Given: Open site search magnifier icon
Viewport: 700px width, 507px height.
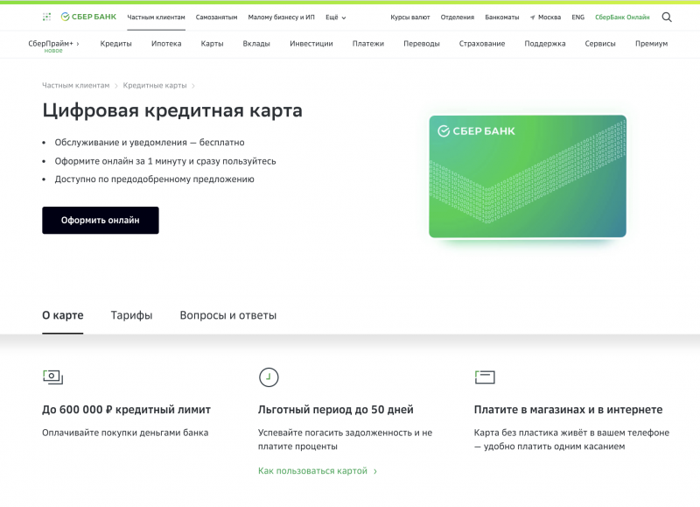Looking at the screenshot, I should 667,17.
